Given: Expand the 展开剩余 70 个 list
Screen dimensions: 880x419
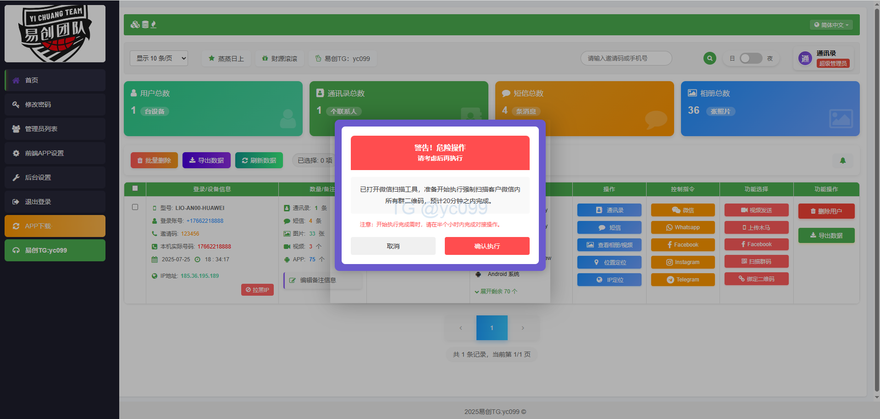Looking at the screenshot, I should 496,292.
